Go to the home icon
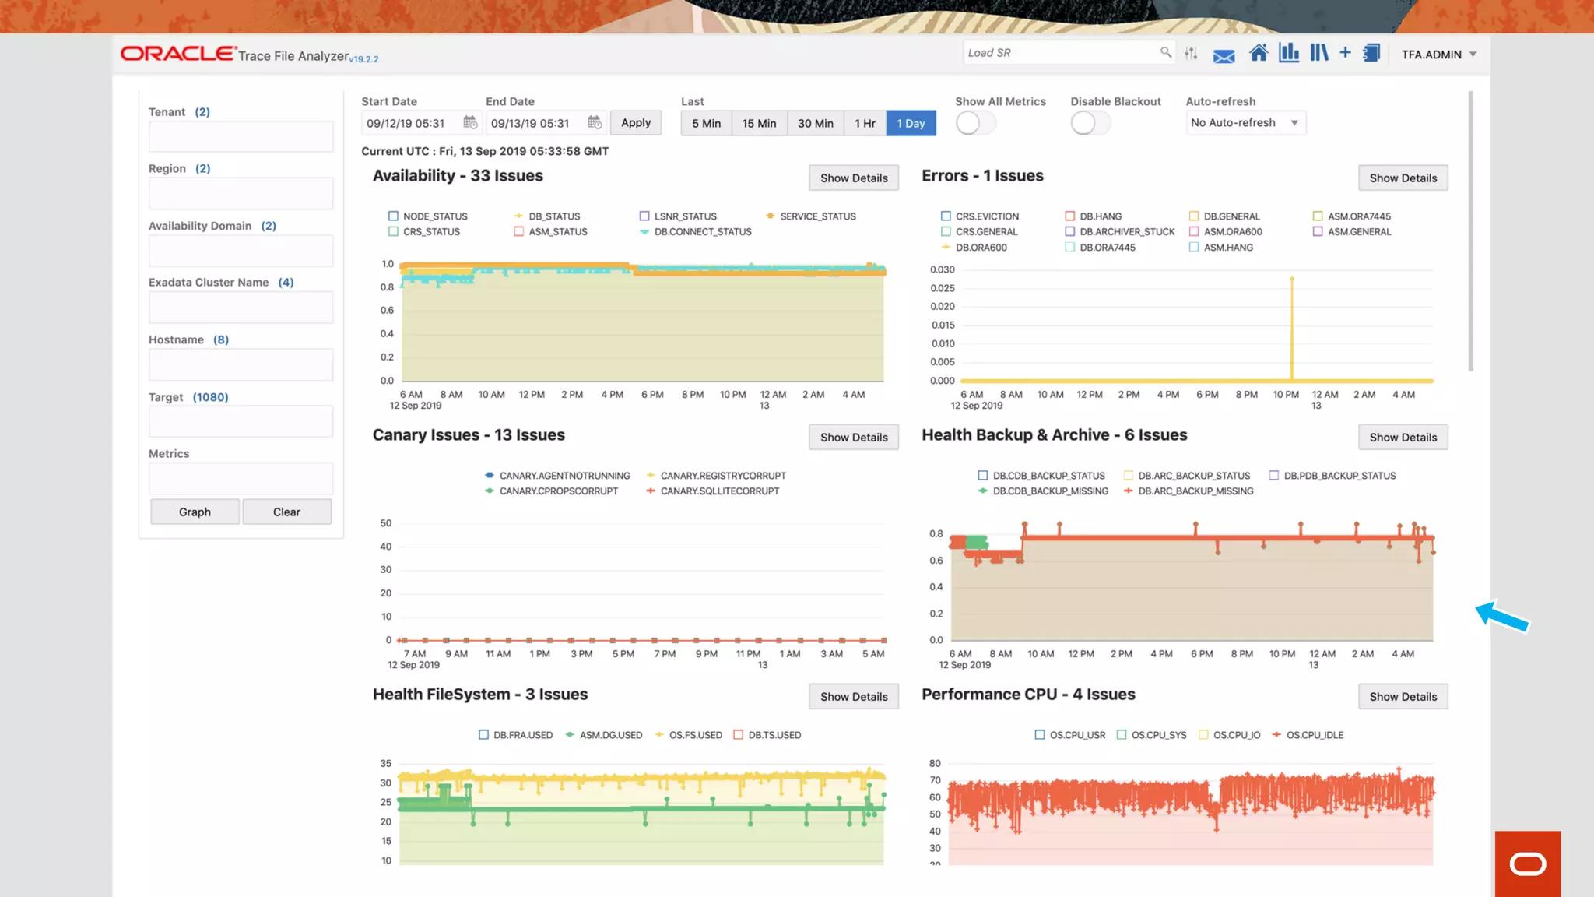1594x897 pixels. click(x=1258, y=53)
